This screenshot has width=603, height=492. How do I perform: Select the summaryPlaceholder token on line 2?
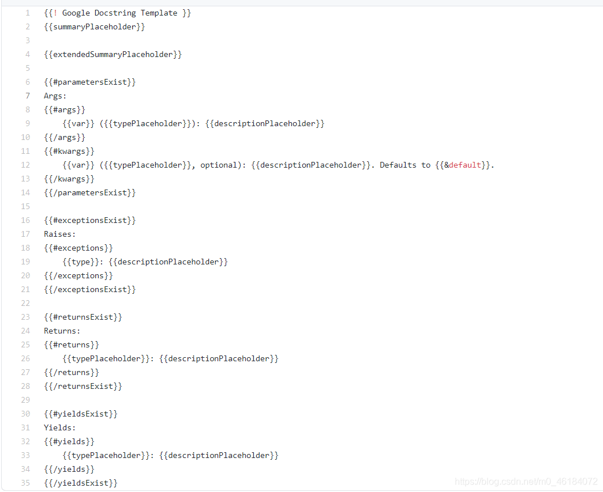click(94, 27)
